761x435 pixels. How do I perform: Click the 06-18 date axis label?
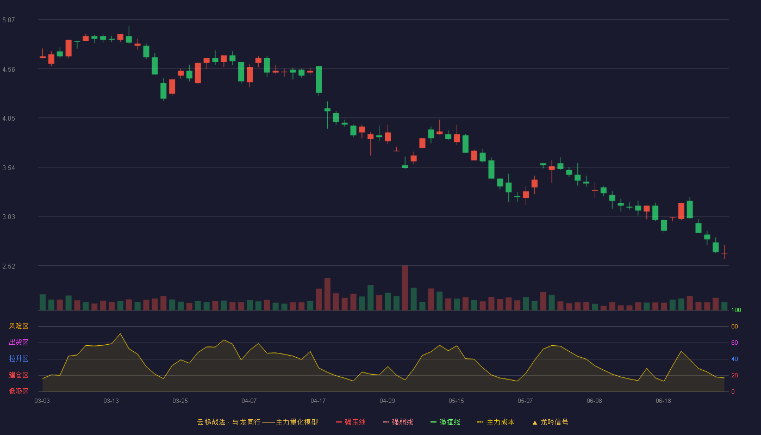663,401
